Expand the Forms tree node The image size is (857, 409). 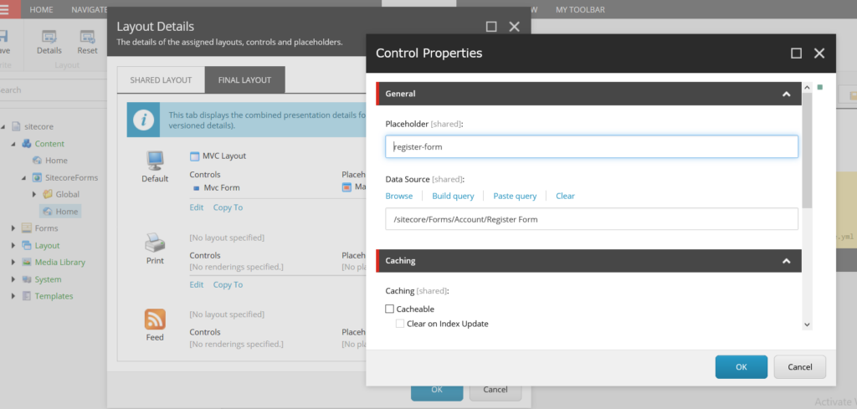(13, 228)
